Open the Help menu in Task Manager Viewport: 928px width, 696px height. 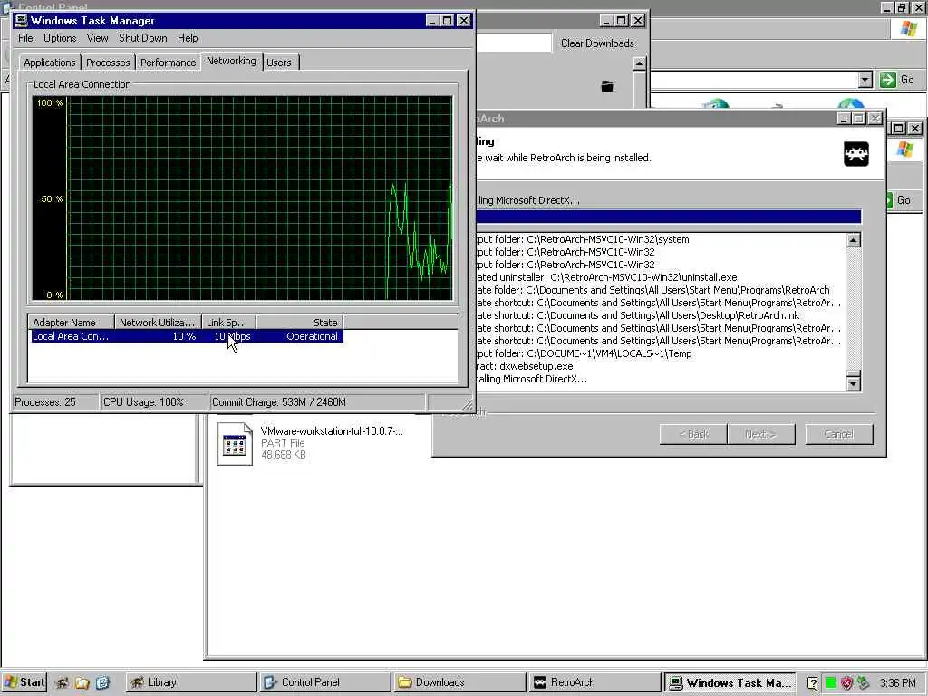188,38
